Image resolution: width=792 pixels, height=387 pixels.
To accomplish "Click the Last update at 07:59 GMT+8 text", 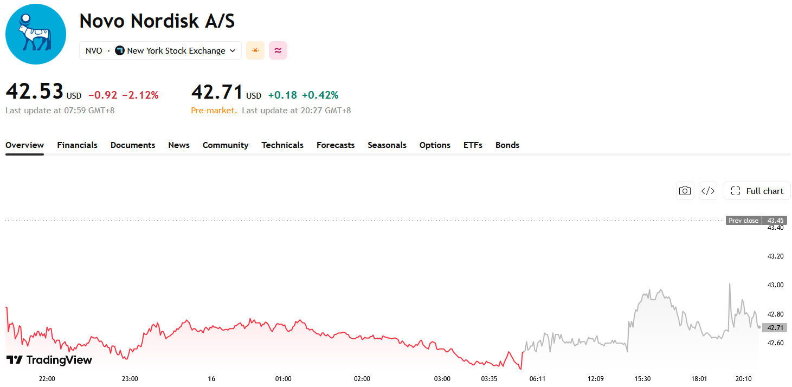I will pos(60,110).
